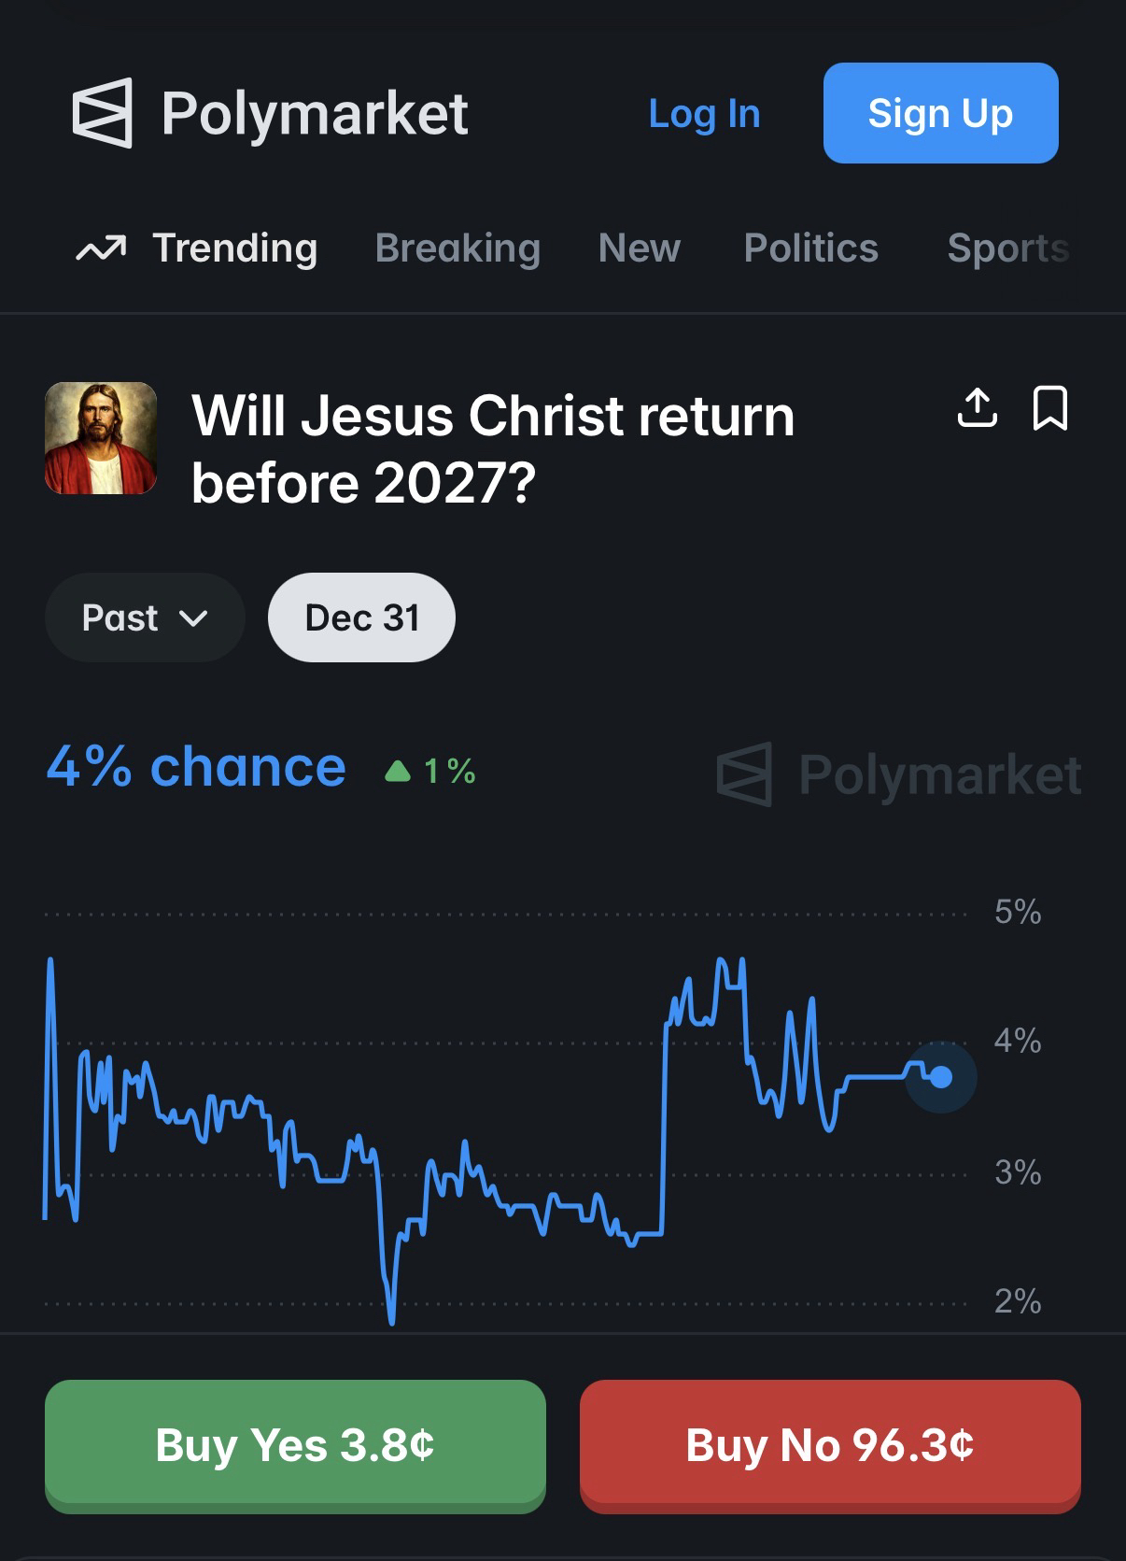Viewport: 1126px width, 1561px height.
Task: Switch to the Breaking tab
Action: pyautogui.click(x=457, y=248)
